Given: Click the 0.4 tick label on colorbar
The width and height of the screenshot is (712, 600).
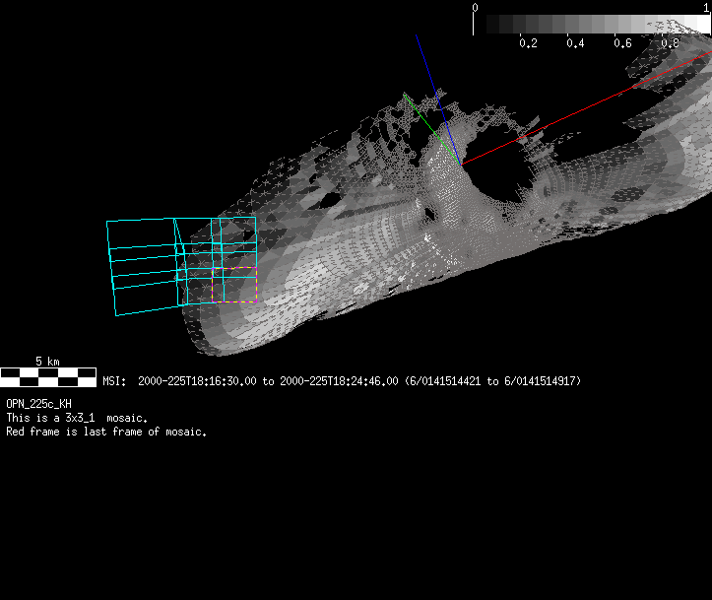Looking at the screenshot, I should [x=575, y=43].
